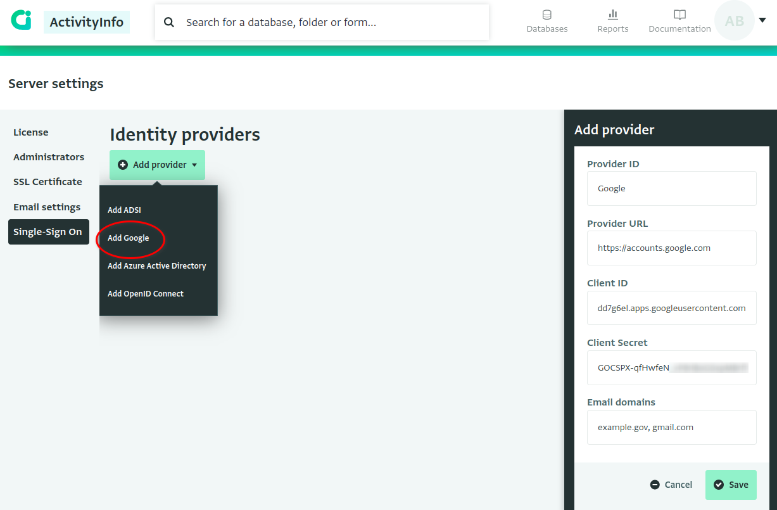
Task: Click the AB user avatar
Action: (x=735, y=21)
